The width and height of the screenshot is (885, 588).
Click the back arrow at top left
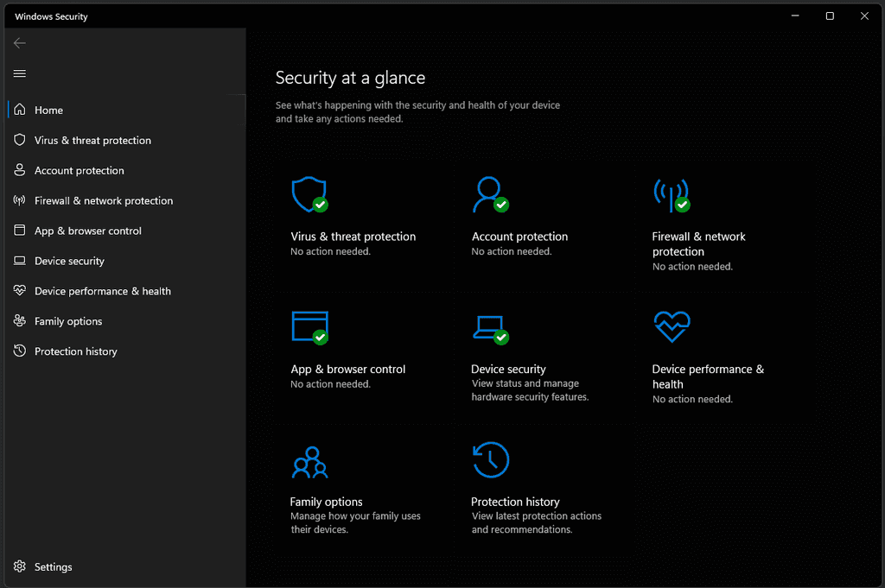coord(19,42)
